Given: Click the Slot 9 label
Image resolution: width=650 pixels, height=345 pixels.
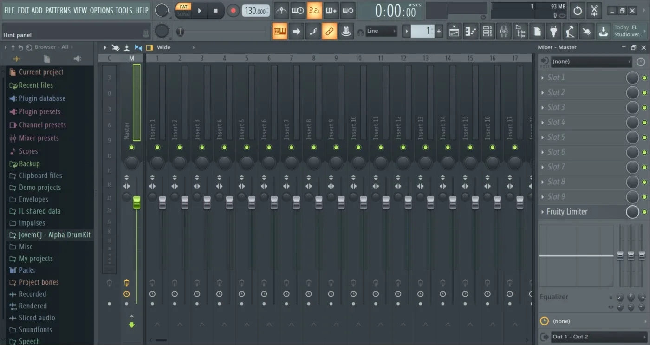Looking at the screenshot, I should 556,196.
